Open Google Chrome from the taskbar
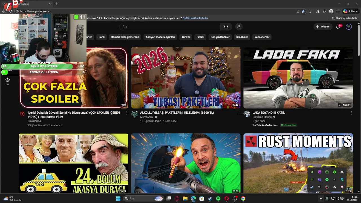Viewport: 361px width, 203px height. pos(243,198)
